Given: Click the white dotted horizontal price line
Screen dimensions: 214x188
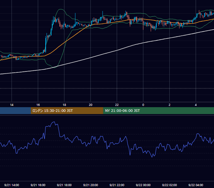Looking at the screenshot, I should [x=107, y=88].
